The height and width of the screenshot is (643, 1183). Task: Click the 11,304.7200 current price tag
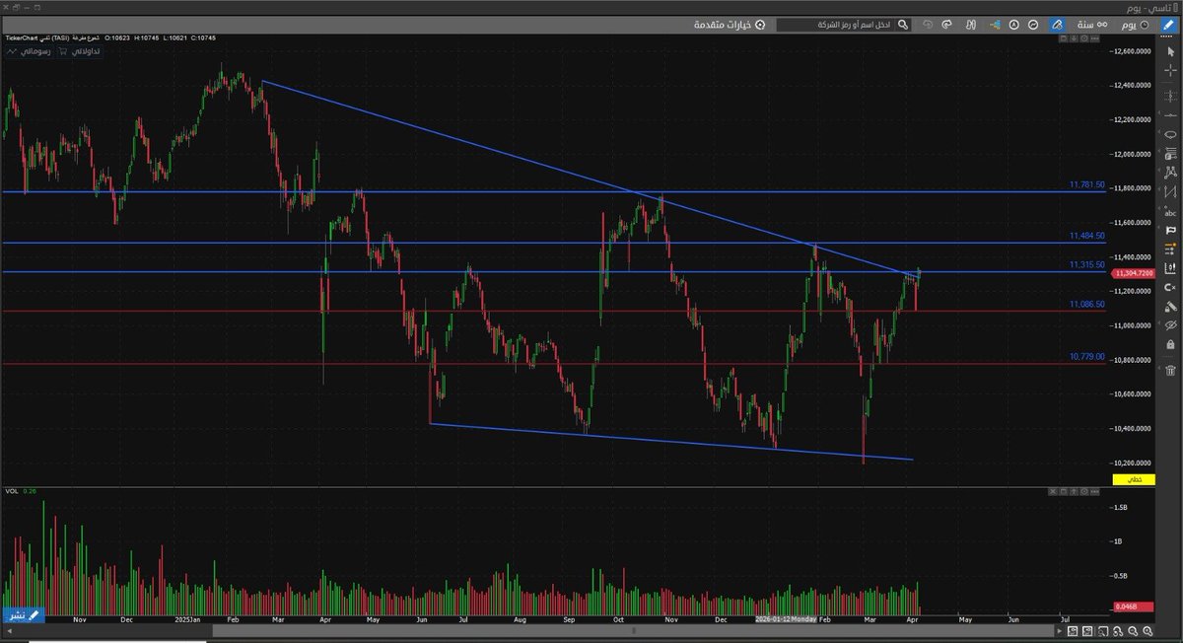1132,273
